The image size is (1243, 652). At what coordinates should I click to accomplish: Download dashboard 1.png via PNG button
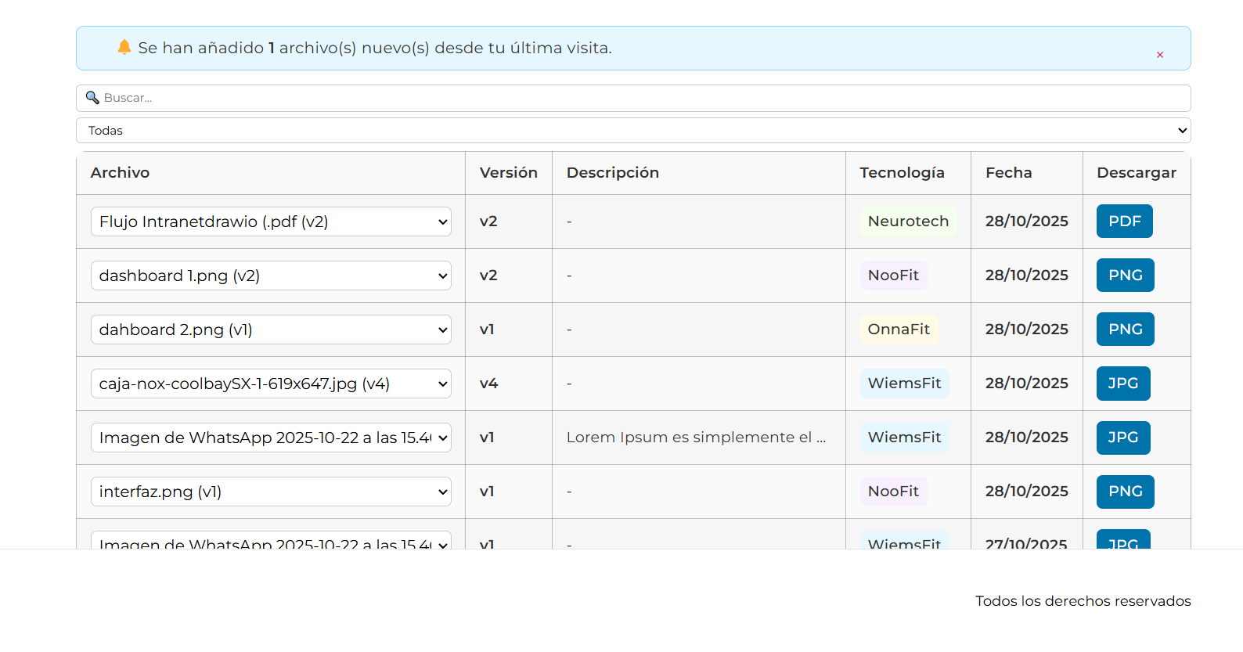tap(1125, 276)
